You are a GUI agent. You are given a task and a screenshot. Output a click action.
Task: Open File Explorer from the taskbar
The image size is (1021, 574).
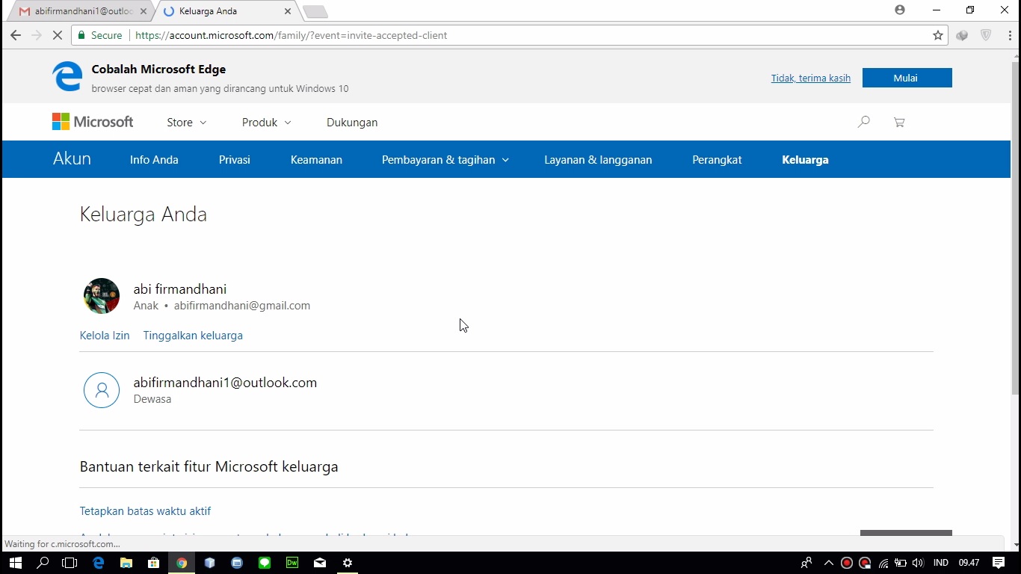click(x=126, y=563)
